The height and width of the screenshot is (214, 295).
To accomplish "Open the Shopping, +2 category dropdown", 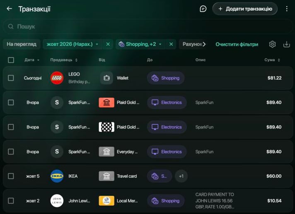I will click(140, 44).
